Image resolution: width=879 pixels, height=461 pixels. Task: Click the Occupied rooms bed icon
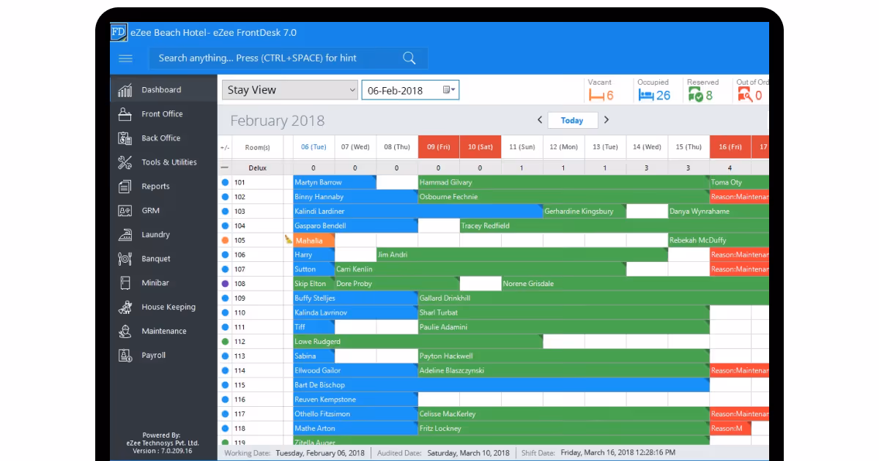click(645, 95)
